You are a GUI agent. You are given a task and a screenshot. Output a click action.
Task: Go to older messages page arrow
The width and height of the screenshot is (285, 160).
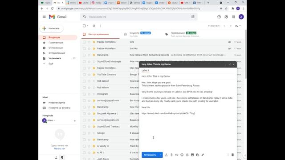[231, 26]
